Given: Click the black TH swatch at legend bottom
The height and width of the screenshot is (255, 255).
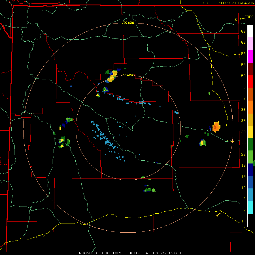Looking at the screenshot, I should [250, 220].
